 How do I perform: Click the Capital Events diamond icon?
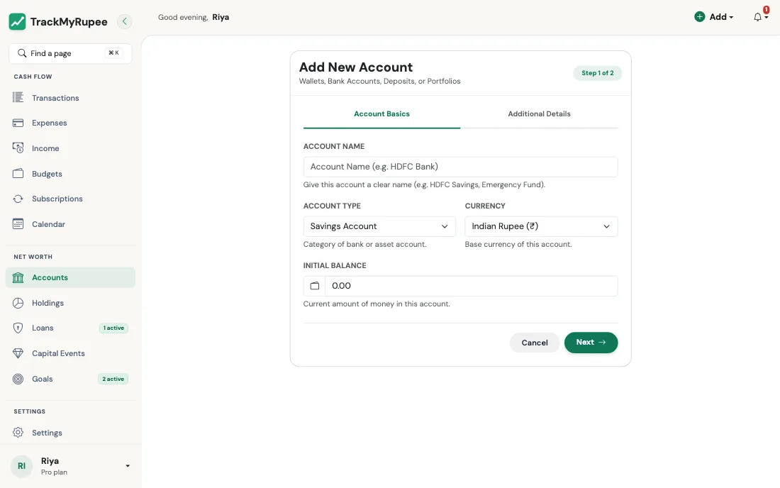click(18, 353)
